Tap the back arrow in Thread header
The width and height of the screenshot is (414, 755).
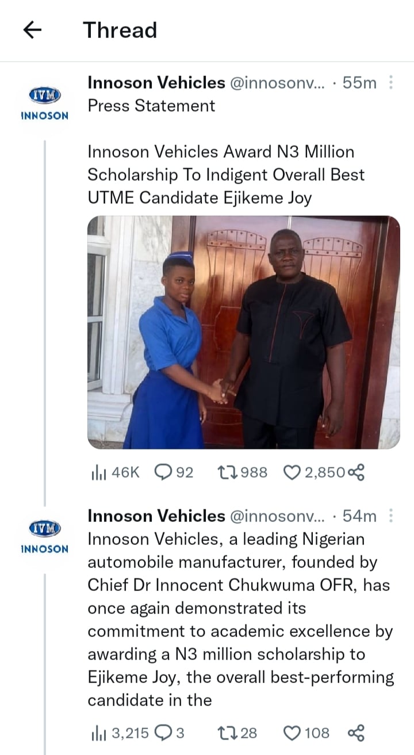click(32, 30)
